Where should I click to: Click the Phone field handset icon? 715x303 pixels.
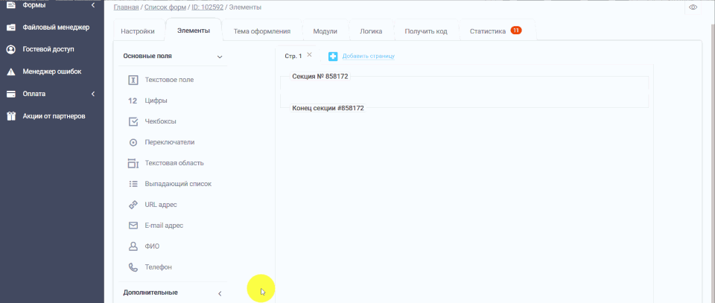(x=133, y=267)
